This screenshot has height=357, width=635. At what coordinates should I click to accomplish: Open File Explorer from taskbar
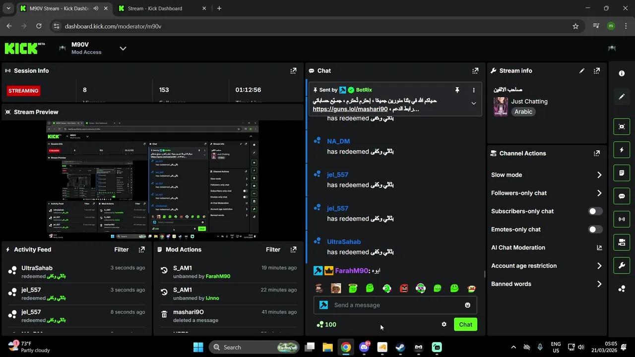[327, 347]
